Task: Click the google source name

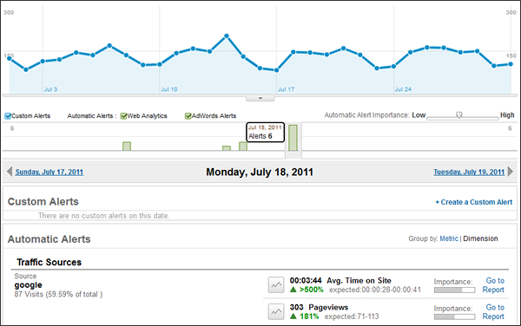Action: pyautogui.click(x=29, y=285)
